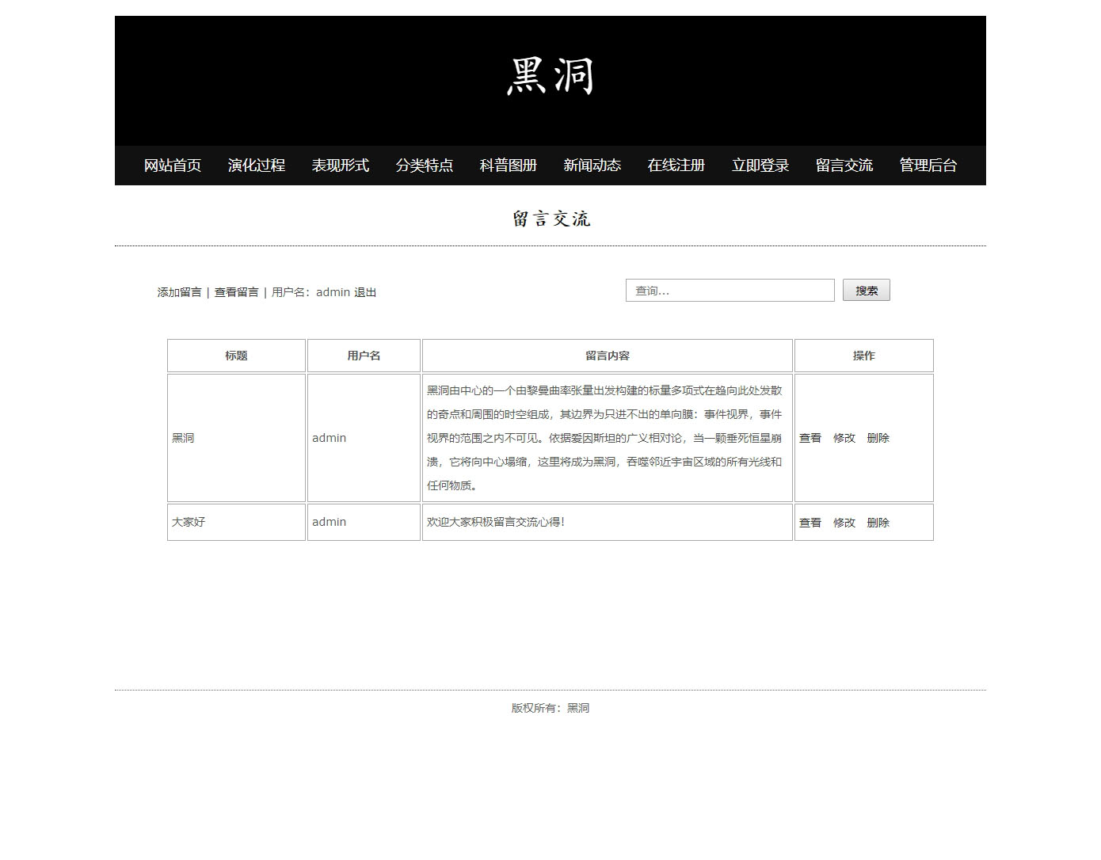
Task: Click the 版权所有：黑洞 footer text
Action: click(550, 708)
